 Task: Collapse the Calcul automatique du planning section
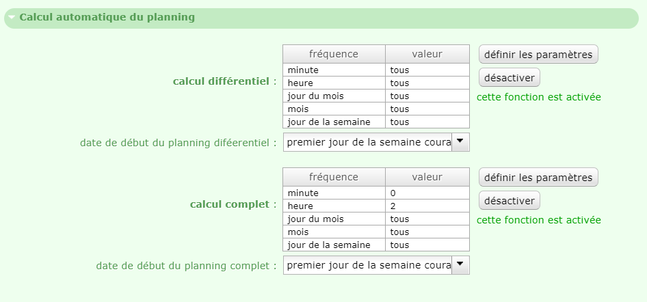click(12, 18)
